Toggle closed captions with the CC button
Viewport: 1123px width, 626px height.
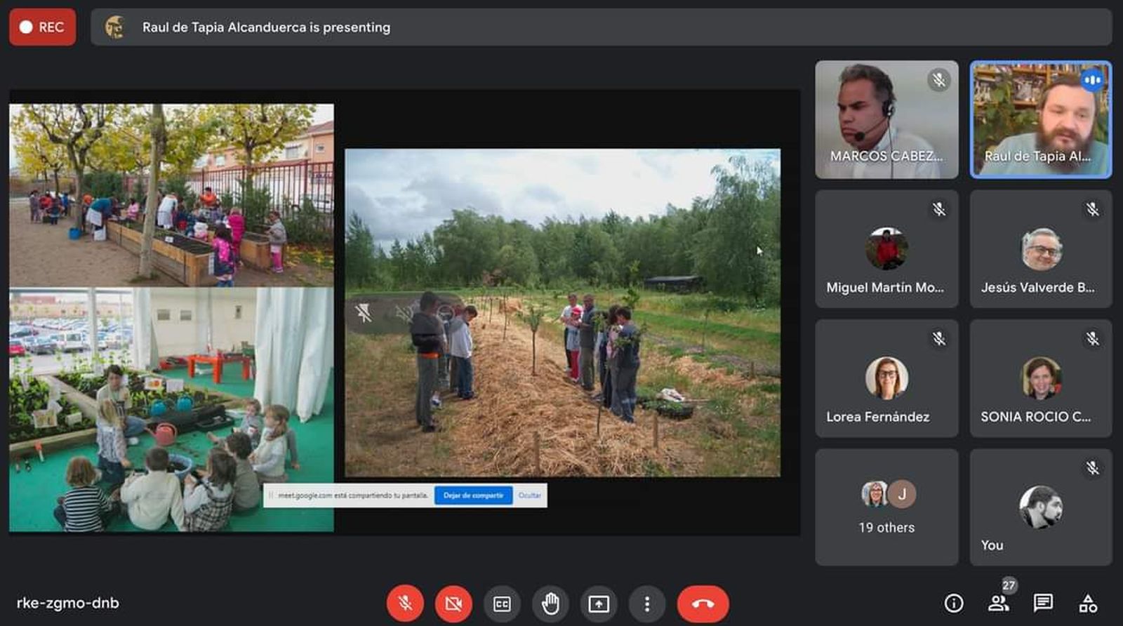click(502, 604)
